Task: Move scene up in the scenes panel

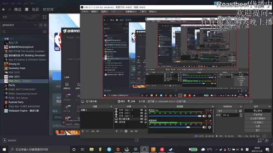Action: point(93,131)
